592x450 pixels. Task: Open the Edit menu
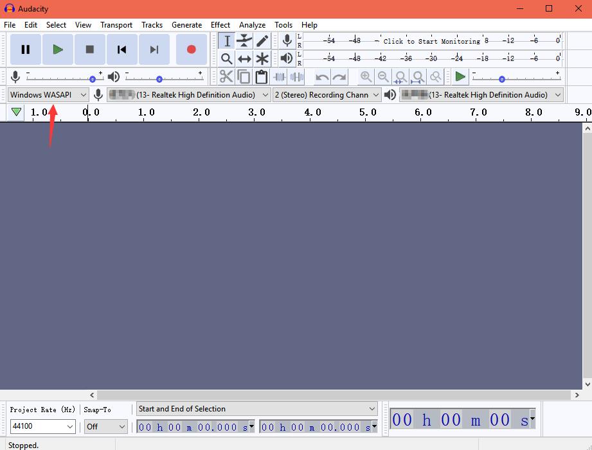[x=31, y=25]
